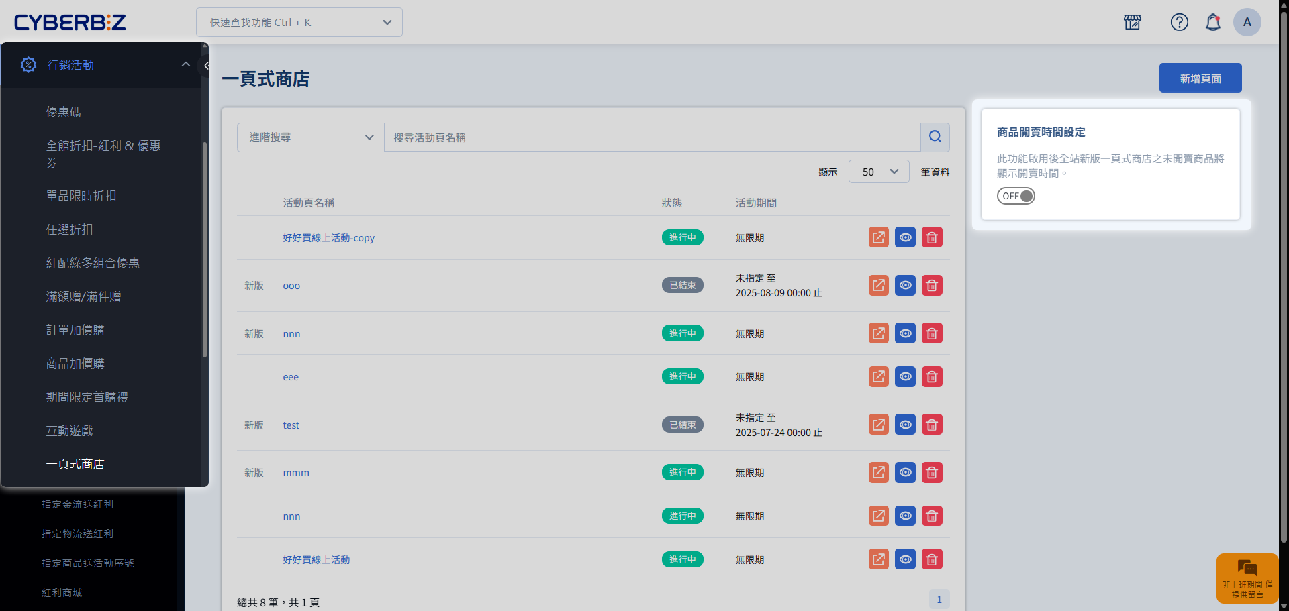Click the 新增頁面 button
Screen dimensions: 1289x611
(1200, 78)
